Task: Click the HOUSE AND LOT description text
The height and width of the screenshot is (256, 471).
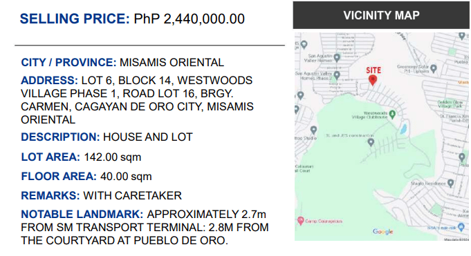Action: click(148, 137)
